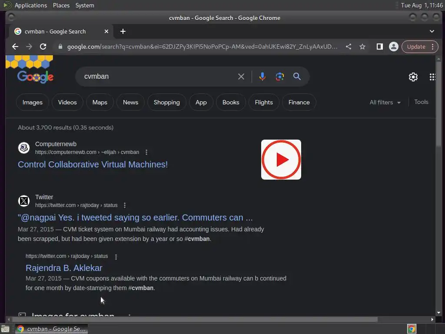The image size is (445, 334).
Task: Open the search Tools button
Action: pos(421,102)
